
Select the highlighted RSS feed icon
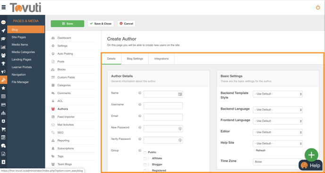(x=3, y=80)
